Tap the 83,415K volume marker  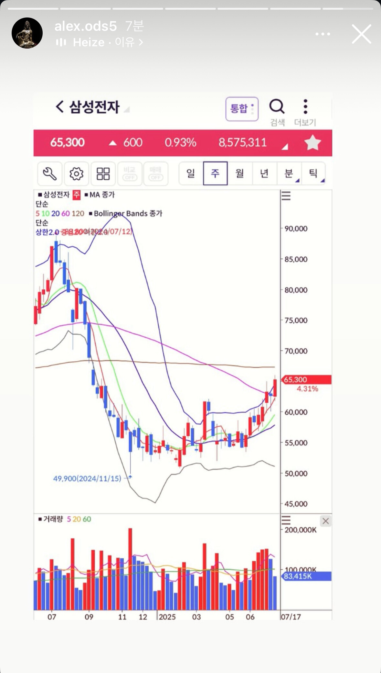coord(306,576)
